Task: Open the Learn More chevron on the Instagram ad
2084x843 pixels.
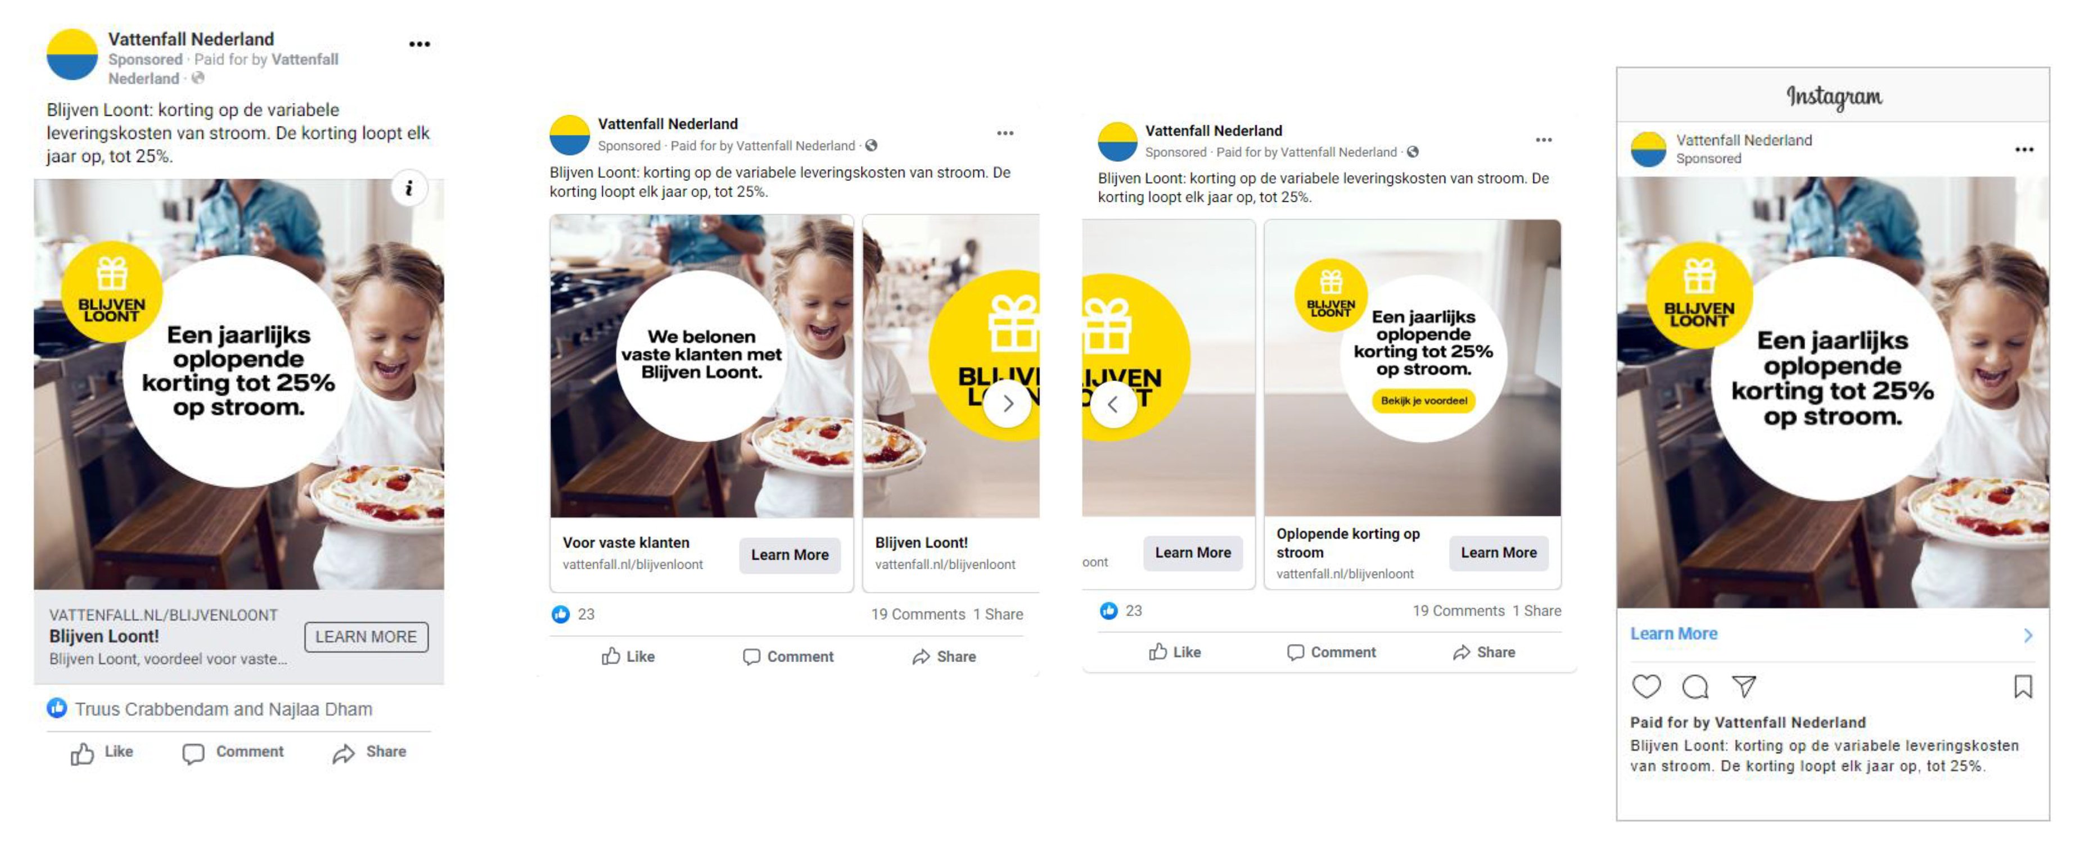Action: (2027, 635)
